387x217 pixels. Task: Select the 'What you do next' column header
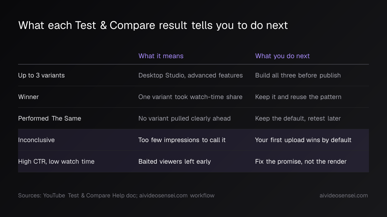(282, 56)
